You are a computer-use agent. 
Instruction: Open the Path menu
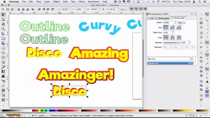(65, 2)
